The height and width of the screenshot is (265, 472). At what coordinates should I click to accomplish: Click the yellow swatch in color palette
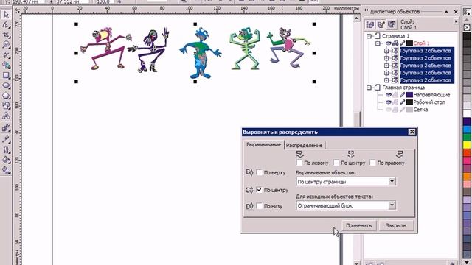click(467, 145)
